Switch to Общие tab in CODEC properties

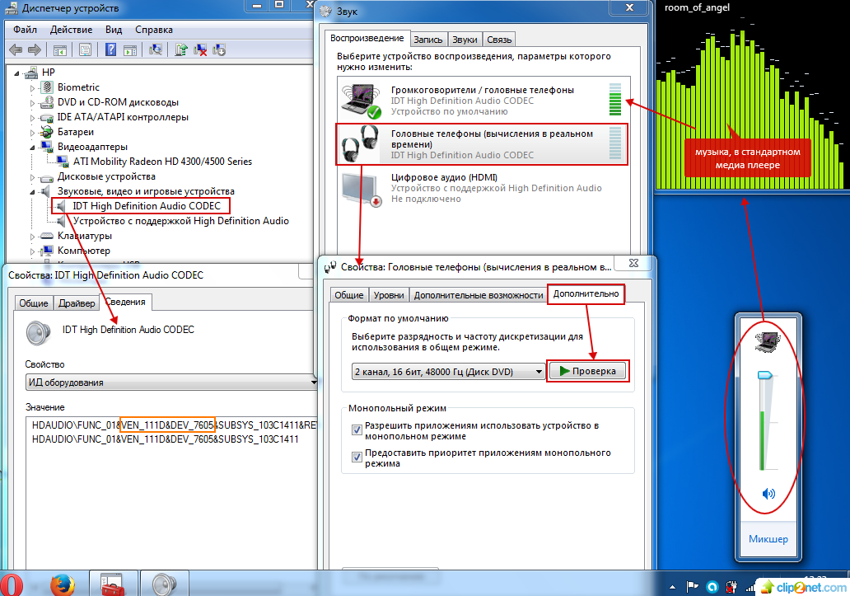point(34,303)
